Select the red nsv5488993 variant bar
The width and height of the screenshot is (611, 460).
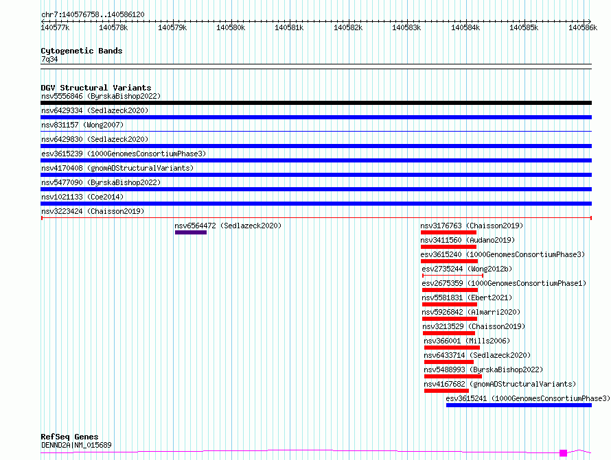pyautogui.click(x=453, y=376)
